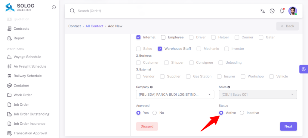Open the Sales dropdown arrow
This screenshot has height=138, width=308.
[x=292, y=94]
